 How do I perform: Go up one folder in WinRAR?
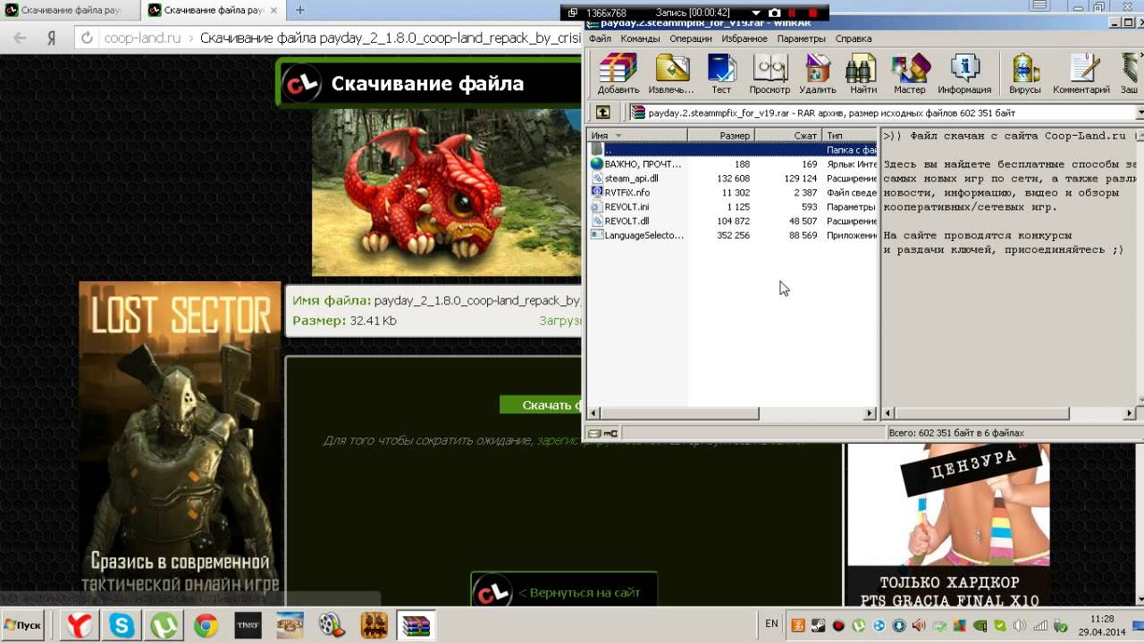[603, 113]
